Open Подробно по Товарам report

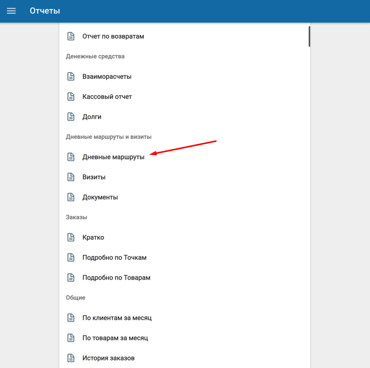[116, 278]
